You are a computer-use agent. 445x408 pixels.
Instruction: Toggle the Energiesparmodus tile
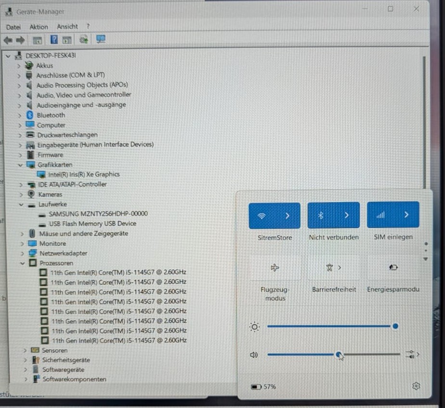coord(393,267)
